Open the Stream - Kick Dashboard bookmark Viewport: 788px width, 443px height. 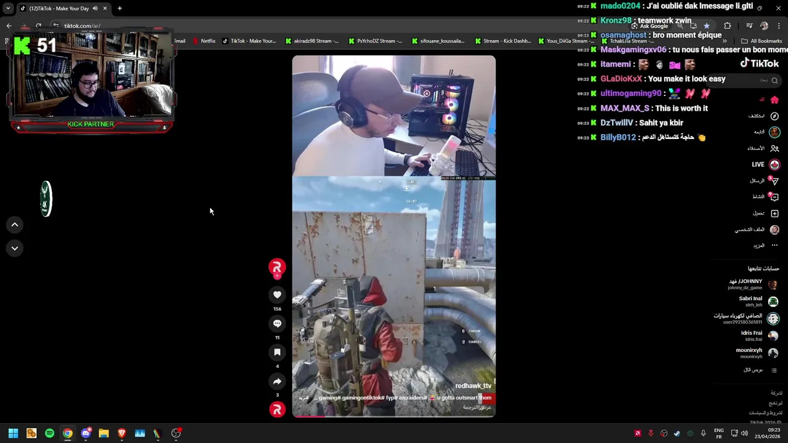[502, 41]
